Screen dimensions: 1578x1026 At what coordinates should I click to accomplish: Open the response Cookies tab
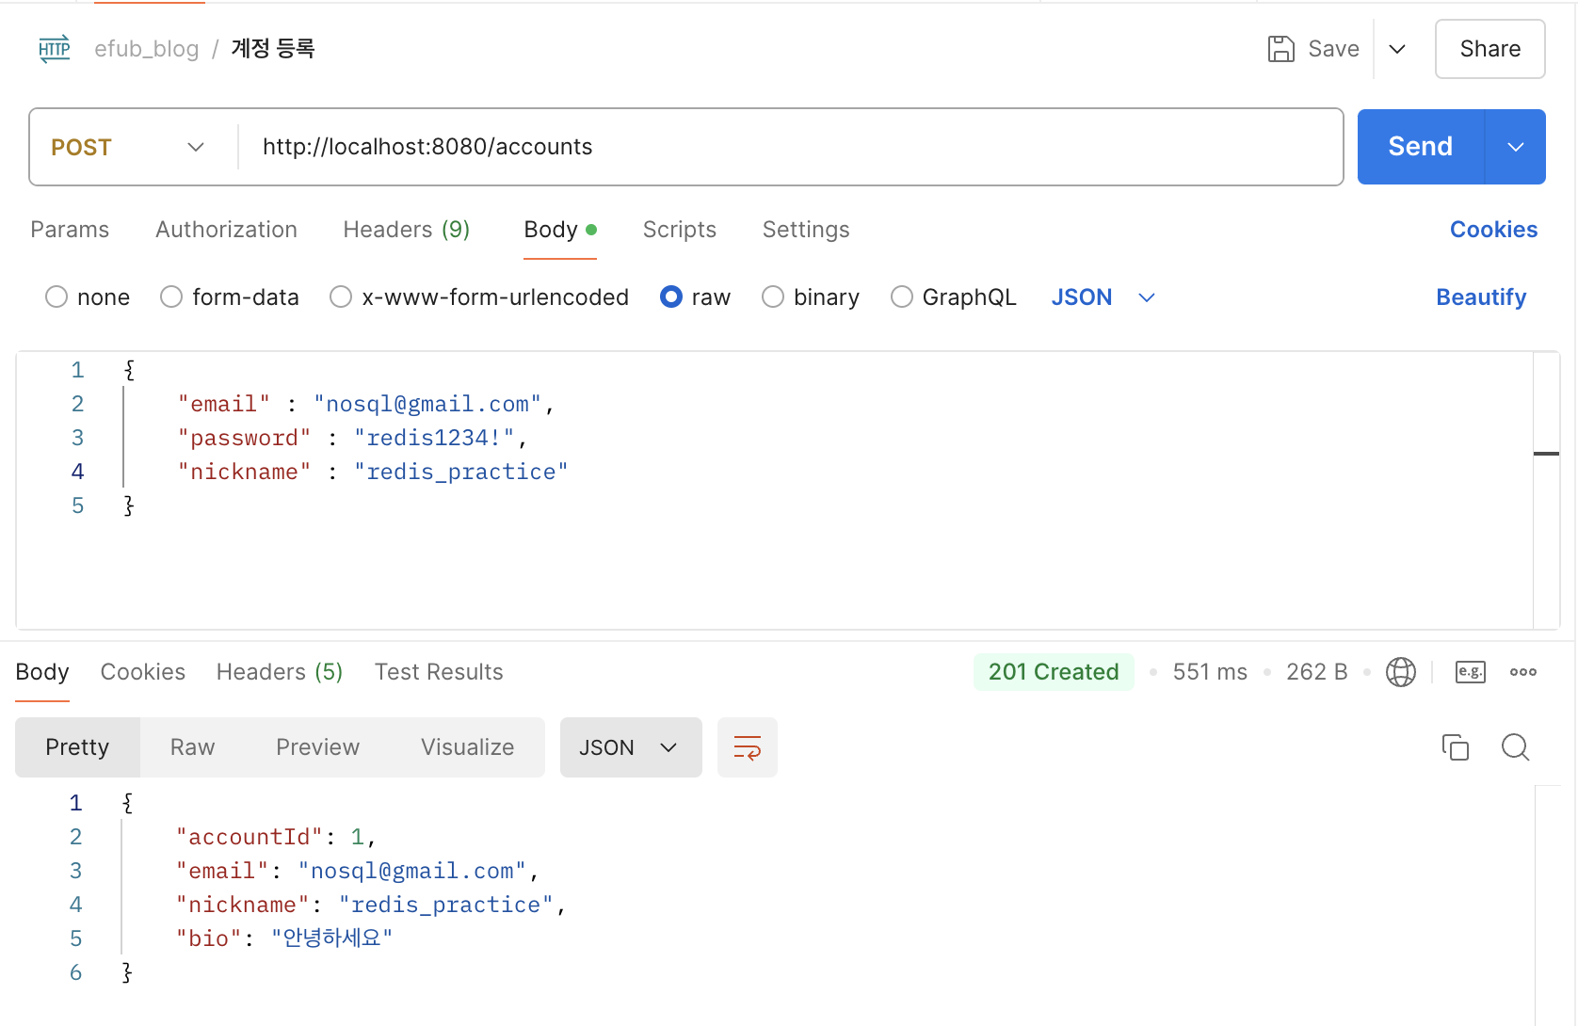[143, 672]
